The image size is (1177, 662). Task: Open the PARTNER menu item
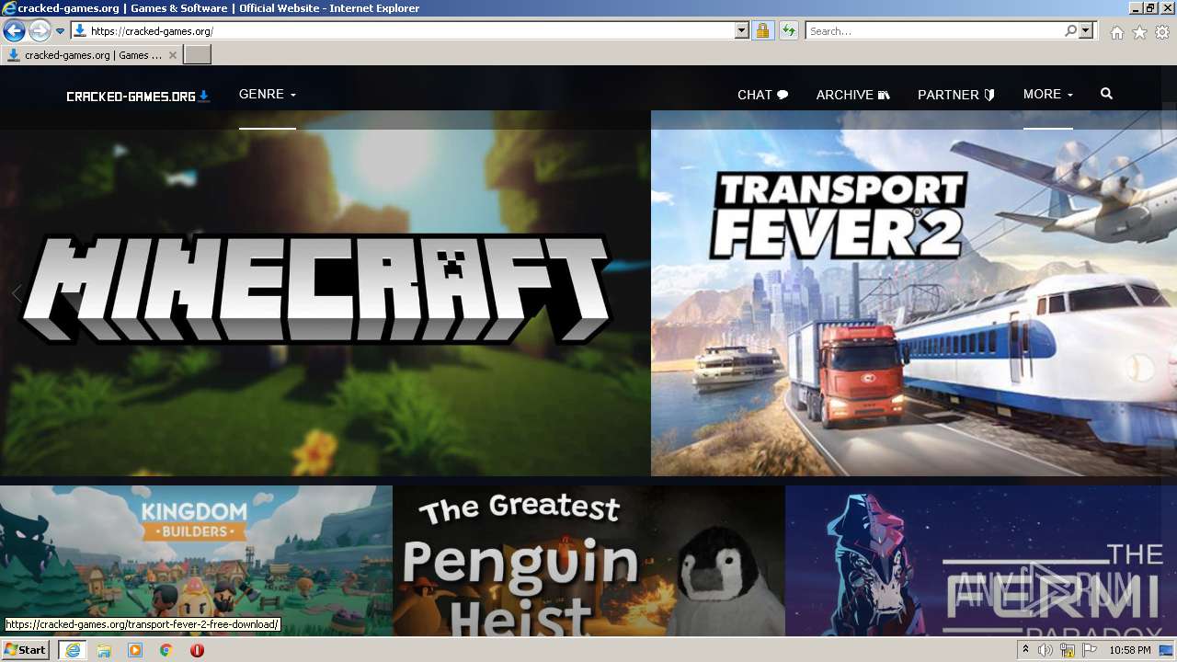[956, 95]
